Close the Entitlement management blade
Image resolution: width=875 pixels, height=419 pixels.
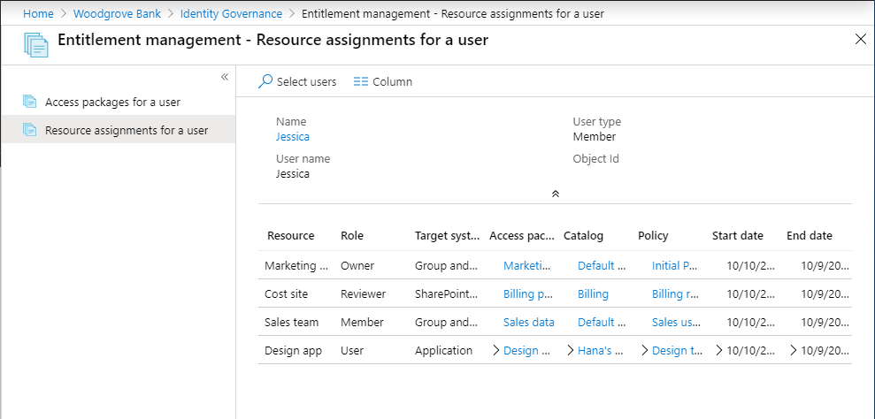[861, 38]
